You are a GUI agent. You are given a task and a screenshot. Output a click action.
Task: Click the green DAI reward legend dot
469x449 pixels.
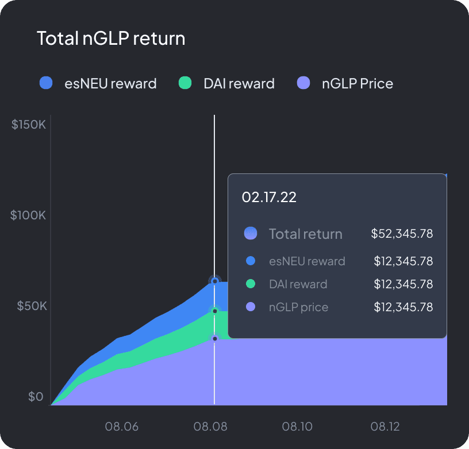[185, 83]
